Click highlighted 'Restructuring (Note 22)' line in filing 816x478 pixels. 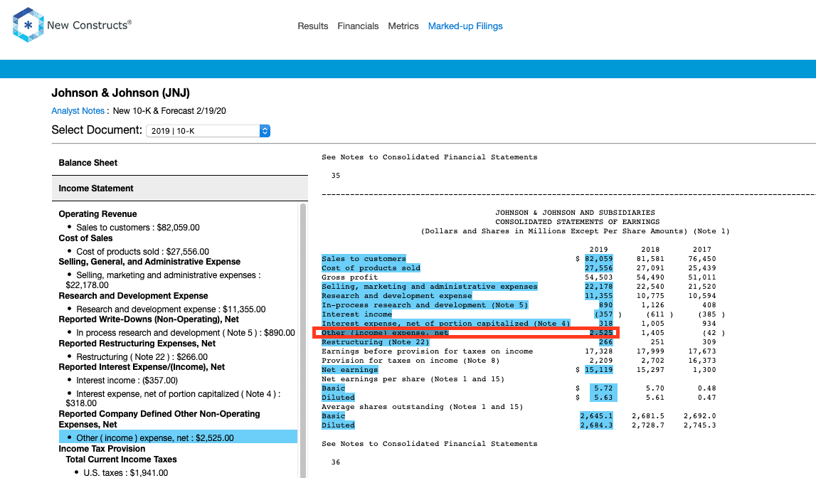click(x=375, y=342)
